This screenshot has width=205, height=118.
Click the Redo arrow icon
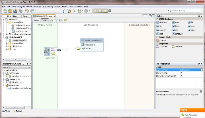[32, 11]
